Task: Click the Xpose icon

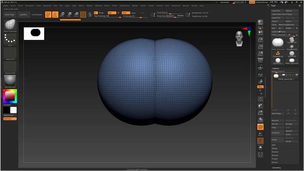Action: (260, 154)
